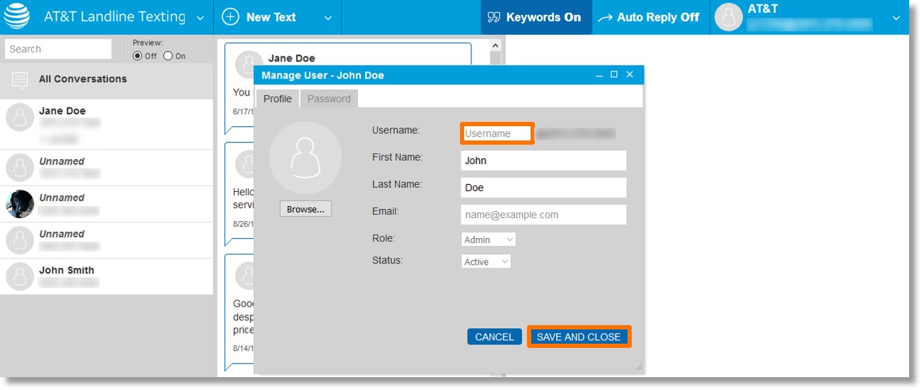Open John Smith conversation
Image resolution: width=922 pixels, height=390 pixels.
click(106, 277)
